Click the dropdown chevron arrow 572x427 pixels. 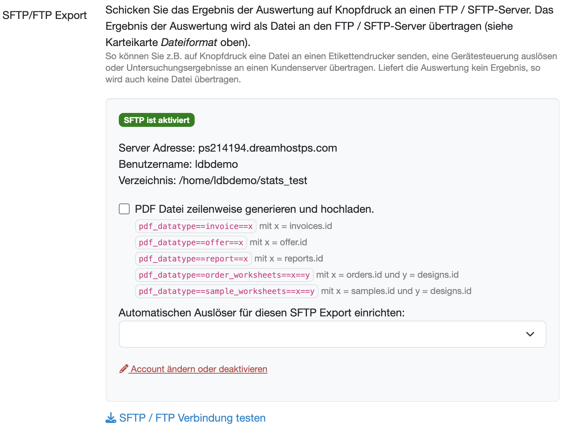530,334
